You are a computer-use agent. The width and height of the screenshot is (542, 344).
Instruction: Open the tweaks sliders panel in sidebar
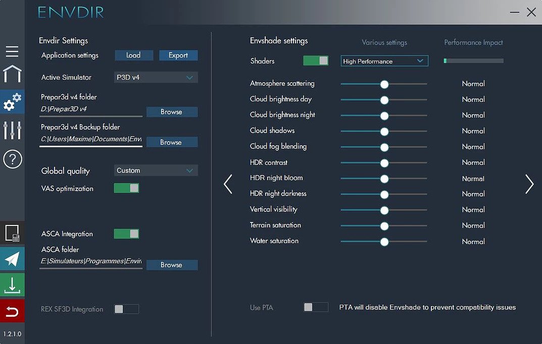click(12, 130)
